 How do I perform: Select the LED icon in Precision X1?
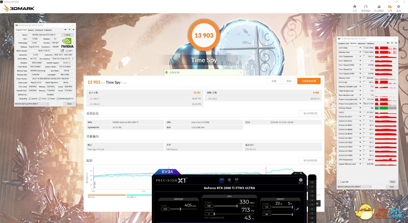[x=229, y=180]
